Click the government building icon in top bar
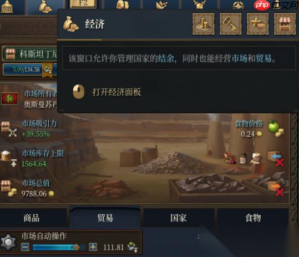The image size is (299, 257). [7, 7]
